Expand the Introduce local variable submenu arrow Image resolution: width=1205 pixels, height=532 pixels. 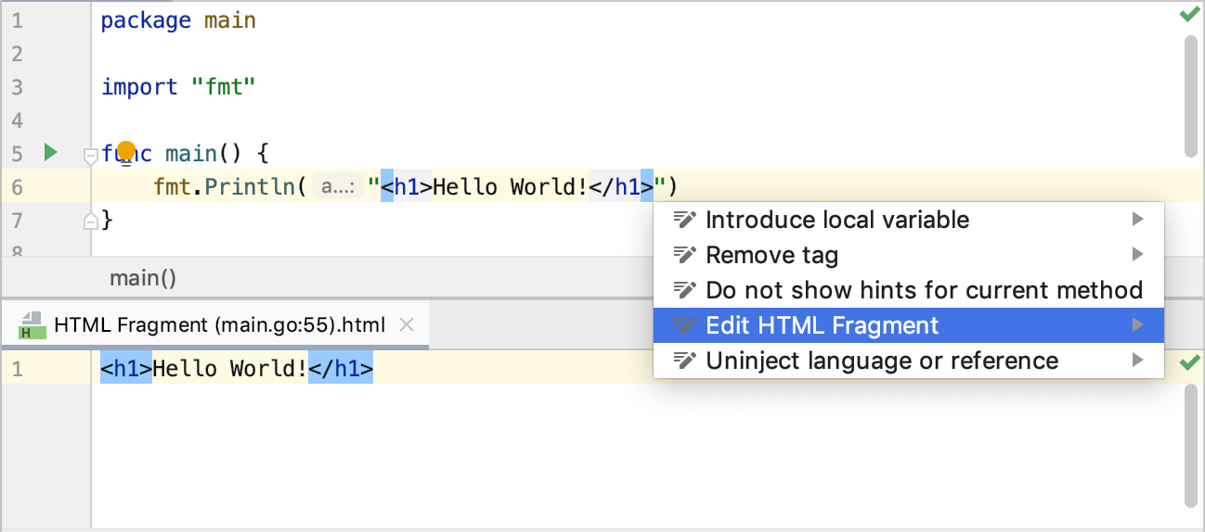[1138, 220]
